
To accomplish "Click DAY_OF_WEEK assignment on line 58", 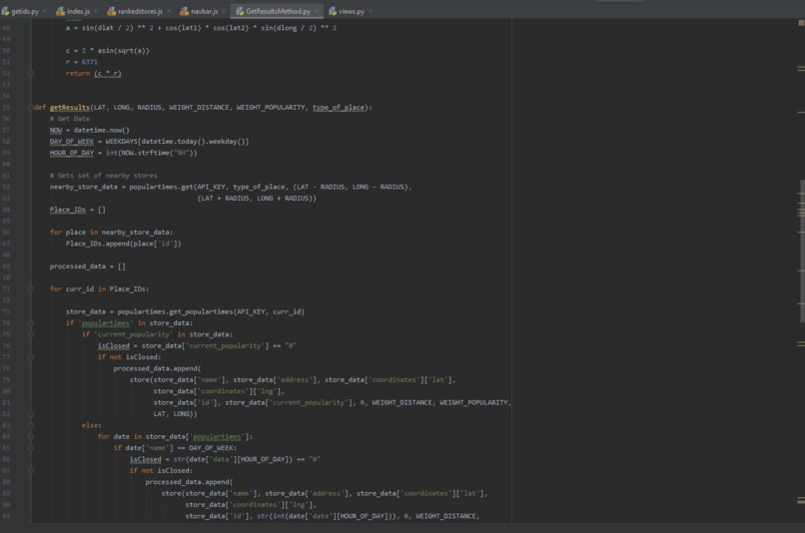I will point(149,142).
